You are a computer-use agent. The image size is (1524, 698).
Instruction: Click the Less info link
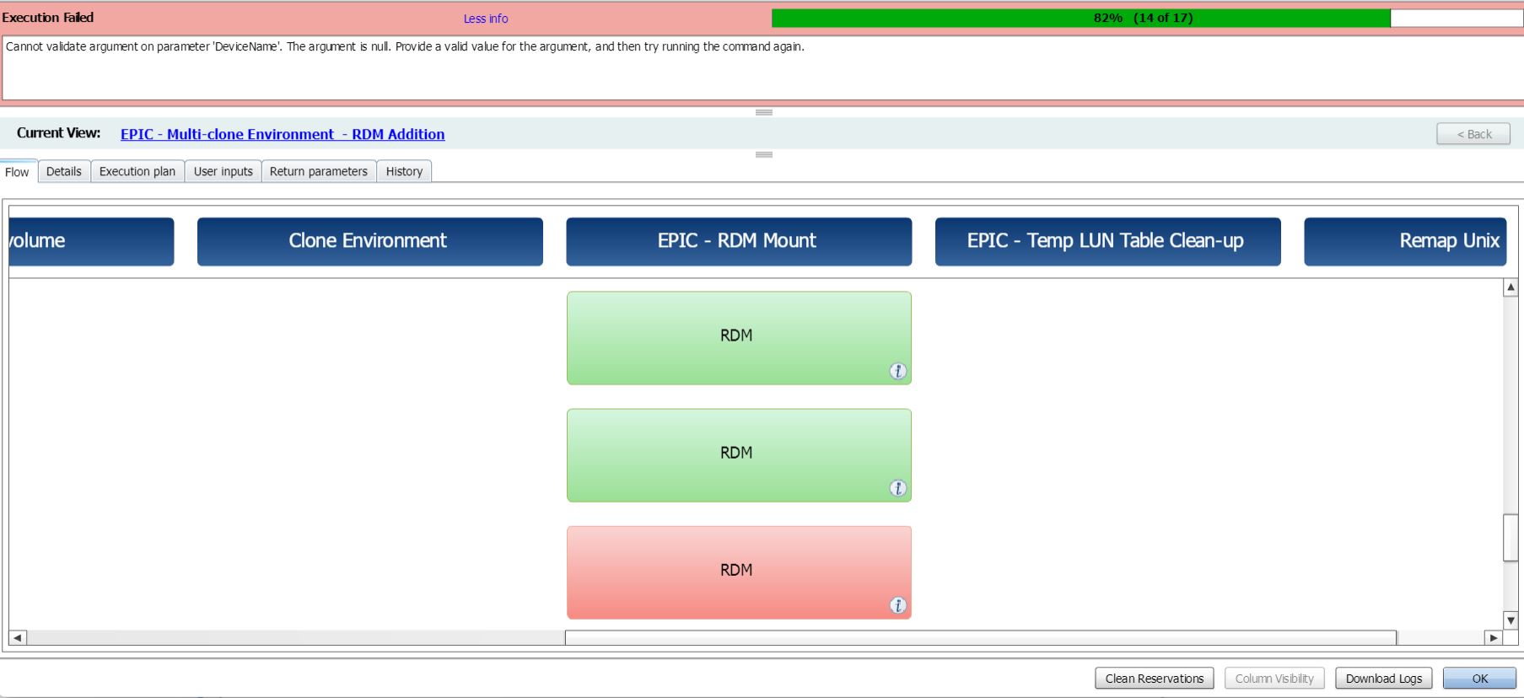coord(486,19)
